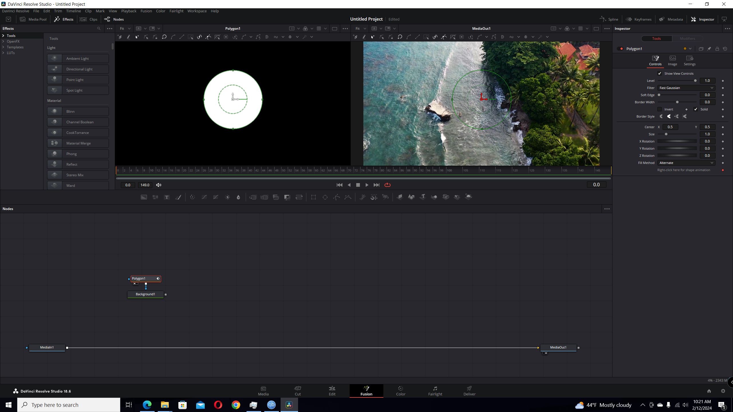Open the project home icon
Image resolution: width=733 pixels, height=412 pixels.
click(709, 391)
